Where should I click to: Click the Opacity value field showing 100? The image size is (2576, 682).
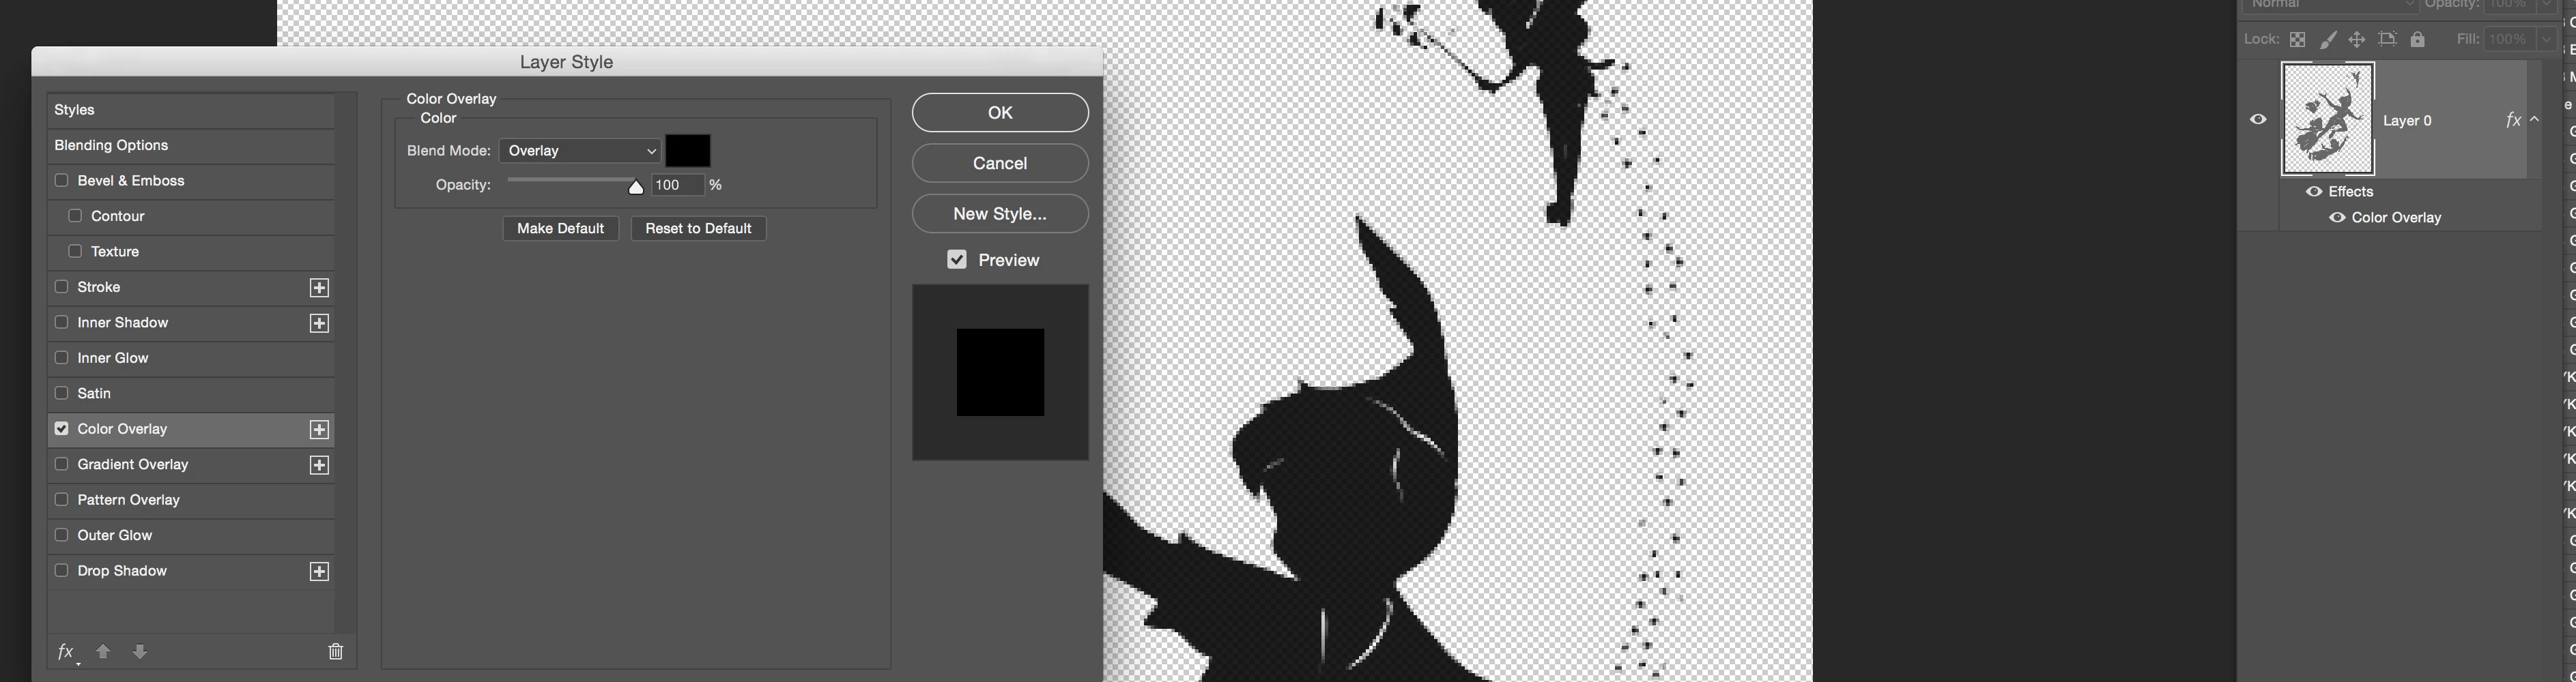click(x=678, y=186)
